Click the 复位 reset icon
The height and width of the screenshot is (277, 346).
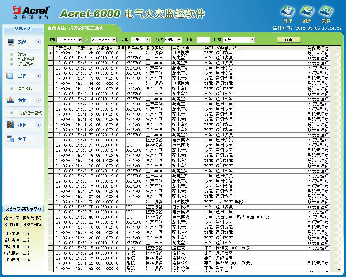[326, 12]
